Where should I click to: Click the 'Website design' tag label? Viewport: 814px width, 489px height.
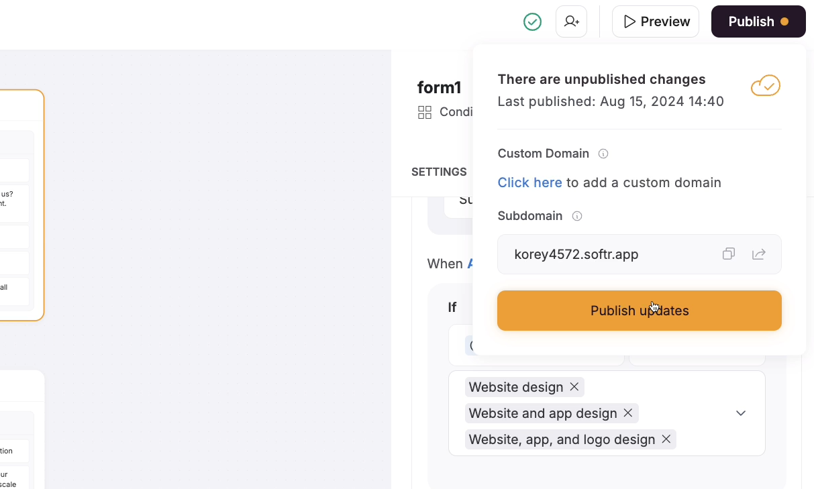point(516,387)
